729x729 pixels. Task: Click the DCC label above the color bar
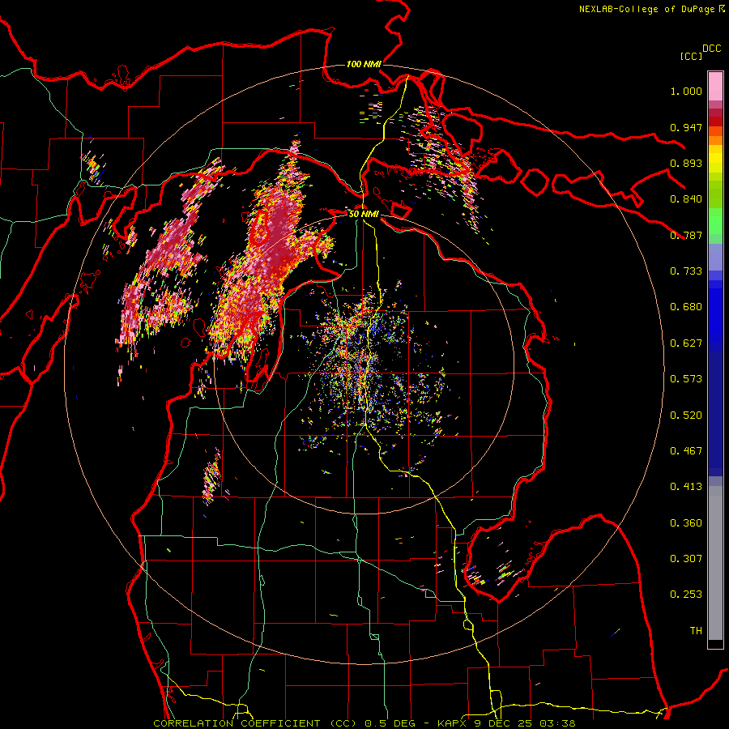(x=712, y=48)
